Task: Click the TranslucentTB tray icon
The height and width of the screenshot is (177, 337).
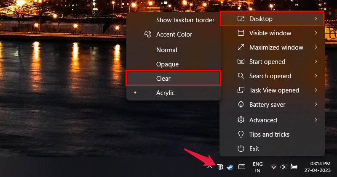Action: coord(220,167)
